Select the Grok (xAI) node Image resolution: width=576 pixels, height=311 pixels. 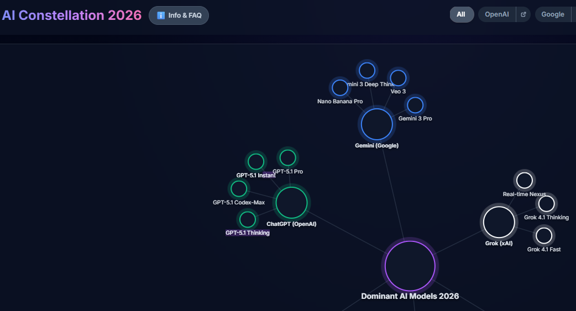point(499,222)
